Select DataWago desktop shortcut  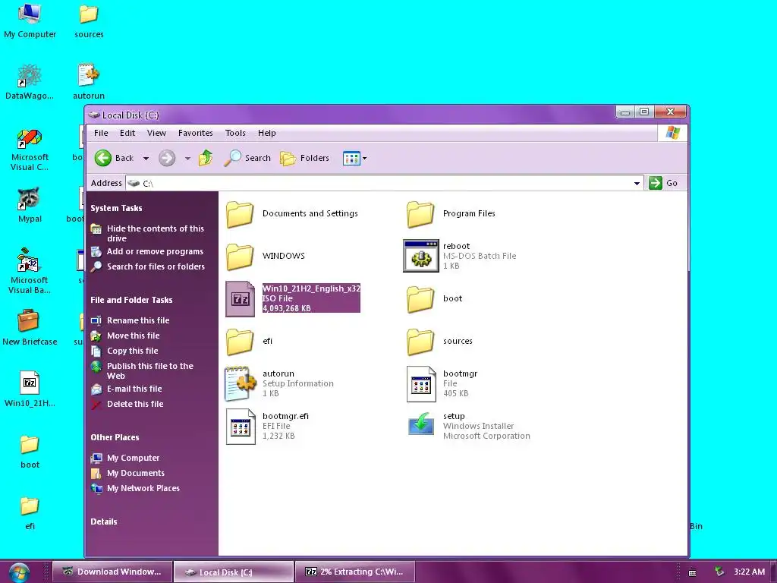click(x=30, y=82)
